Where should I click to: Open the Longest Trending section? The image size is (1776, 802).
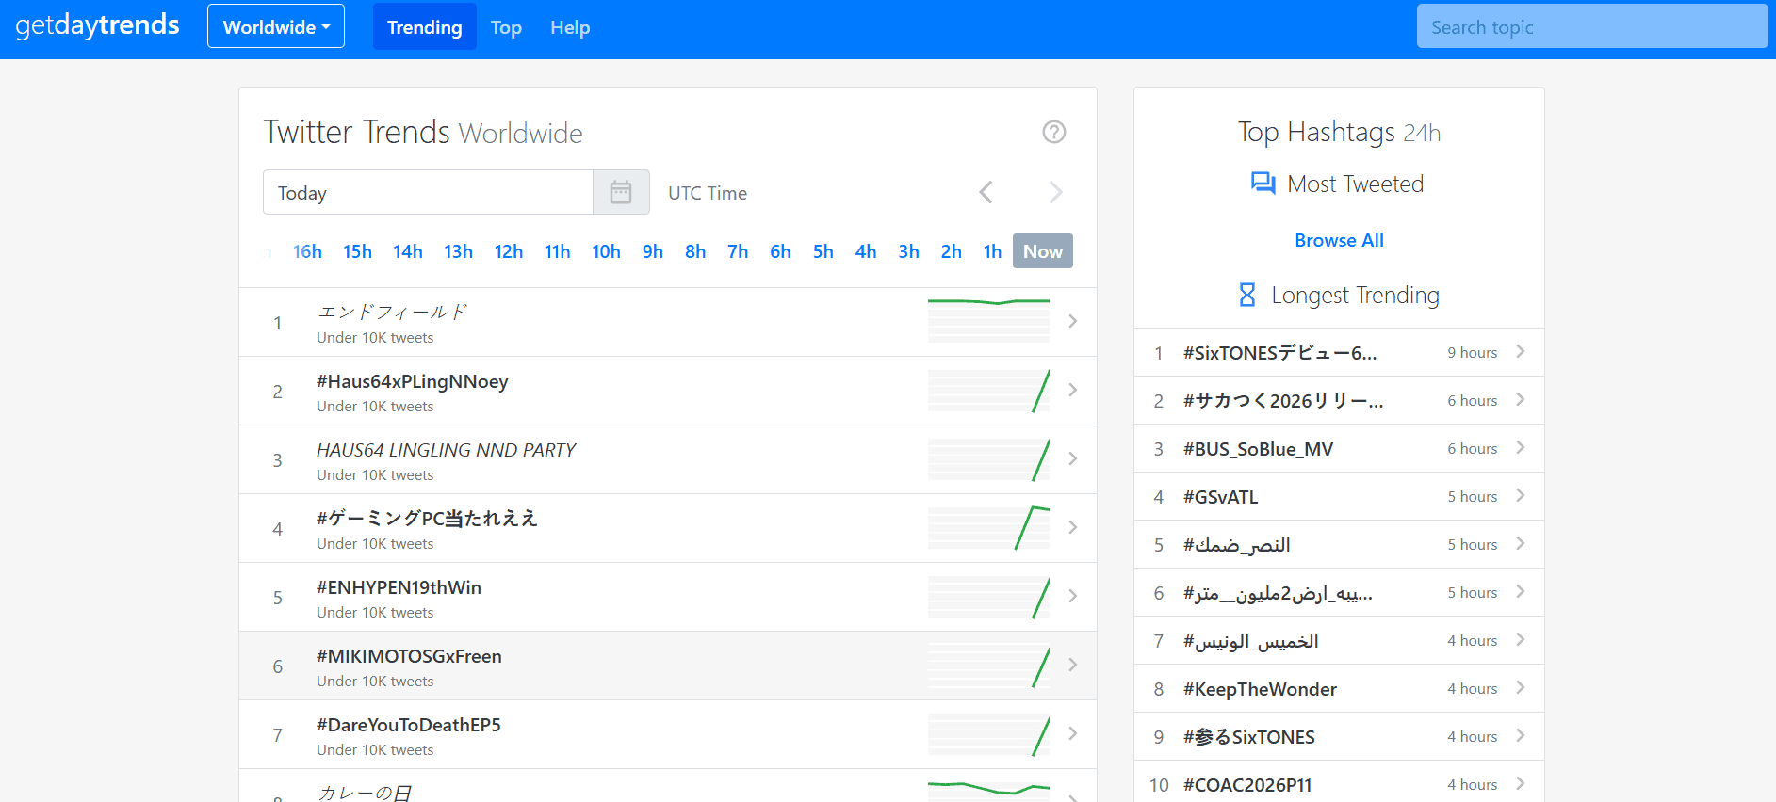point(1338,295)
